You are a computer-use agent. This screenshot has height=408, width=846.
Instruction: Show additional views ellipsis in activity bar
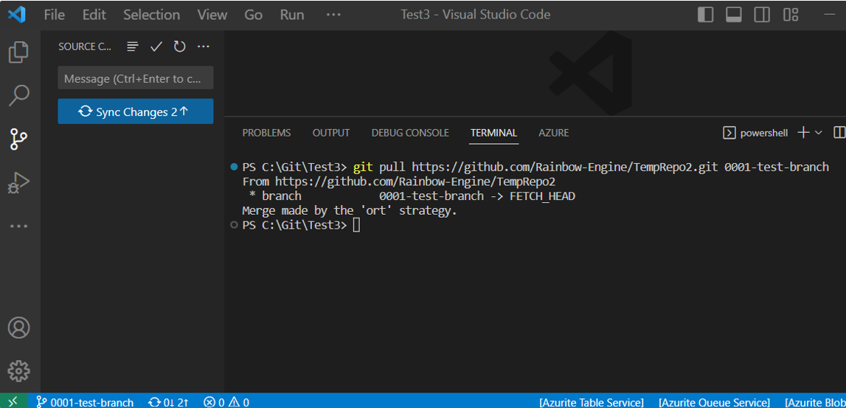pos(19,226)
